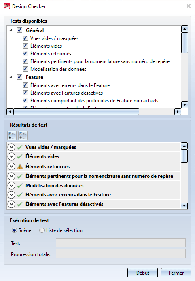Click the warning icon beside Éléments retournés
Screen dimensions: 195x281
tap(20, 167)
